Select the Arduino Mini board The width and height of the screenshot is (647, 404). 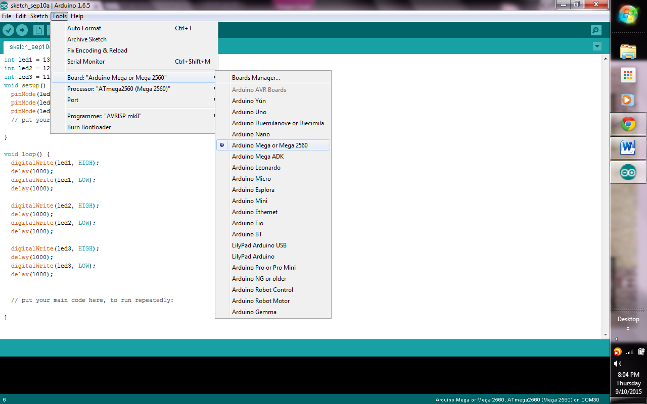(x=273, y=201)
